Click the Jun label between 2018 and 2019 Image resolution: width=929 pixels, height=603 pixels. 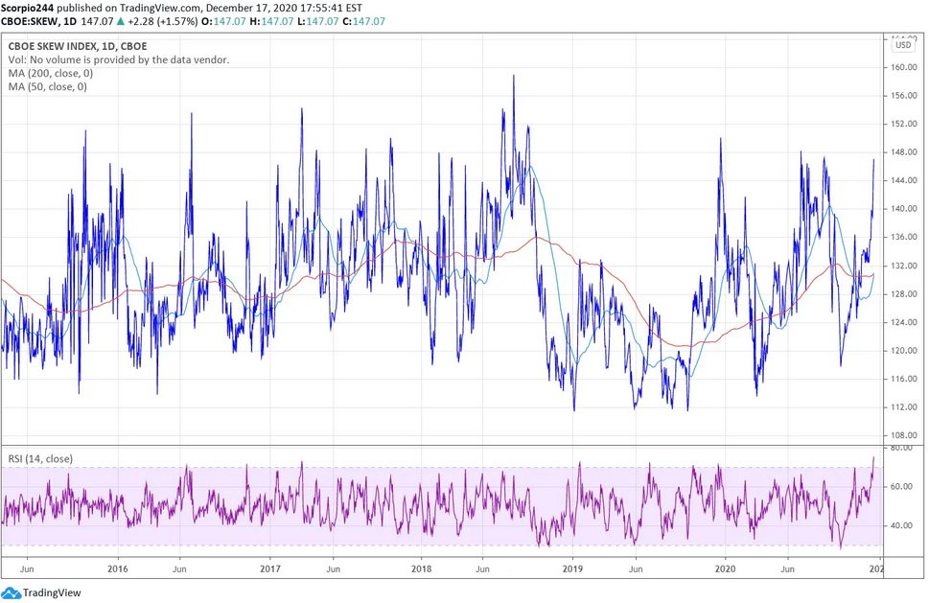click(483, 568)
